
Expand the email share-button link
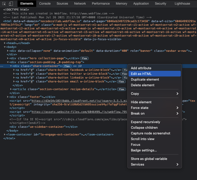[x=14, y=81]
